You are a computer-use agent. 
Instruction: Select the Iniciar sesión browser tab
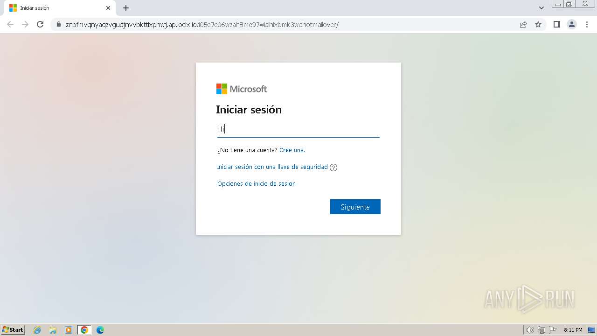pos(59,8)
